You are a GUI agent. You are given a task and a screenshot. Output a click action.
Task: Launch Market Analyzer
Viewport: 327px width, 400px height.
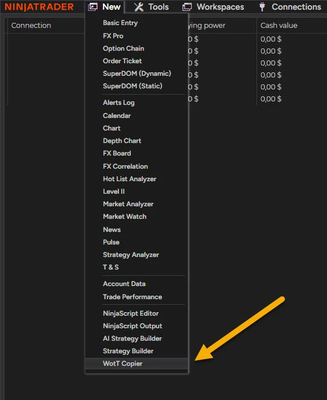pos(128,204)
